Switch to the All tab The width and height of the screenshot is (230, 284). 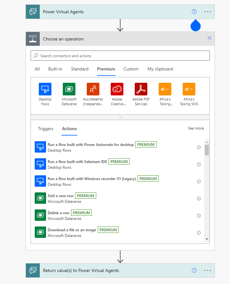pos(37,69)
